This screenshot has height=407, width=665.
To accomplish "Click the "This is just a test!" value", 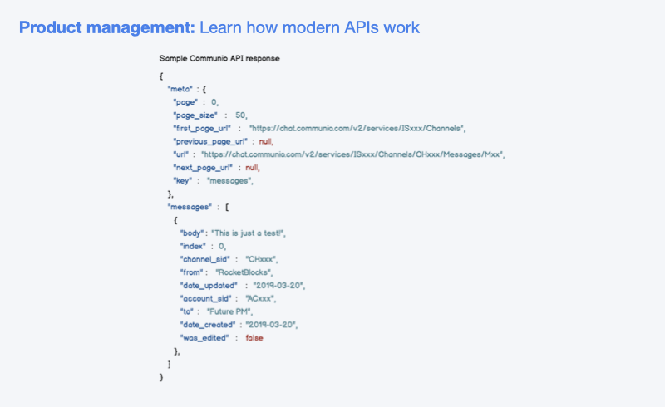I will coord(248,233).
